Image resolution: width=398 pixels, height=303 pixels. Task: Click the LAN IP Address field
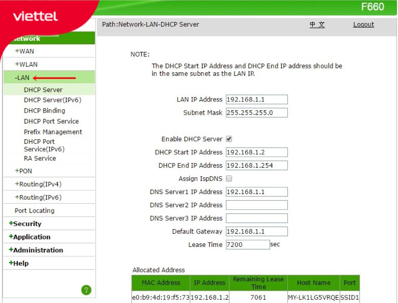(x=257, y=99)
